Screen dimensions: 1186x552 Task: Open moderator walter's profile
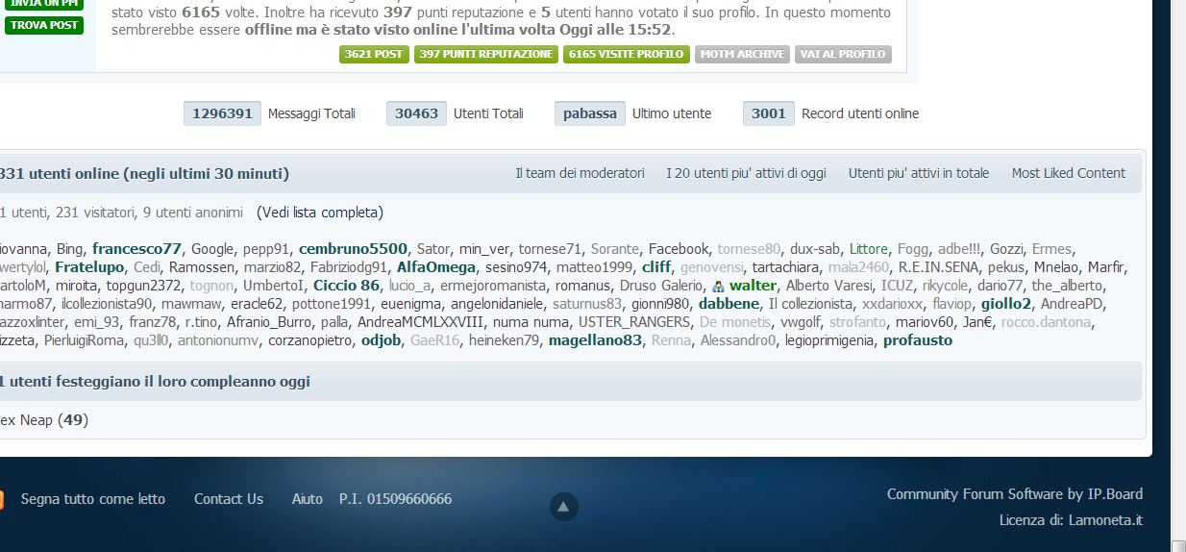coord(753,286)
